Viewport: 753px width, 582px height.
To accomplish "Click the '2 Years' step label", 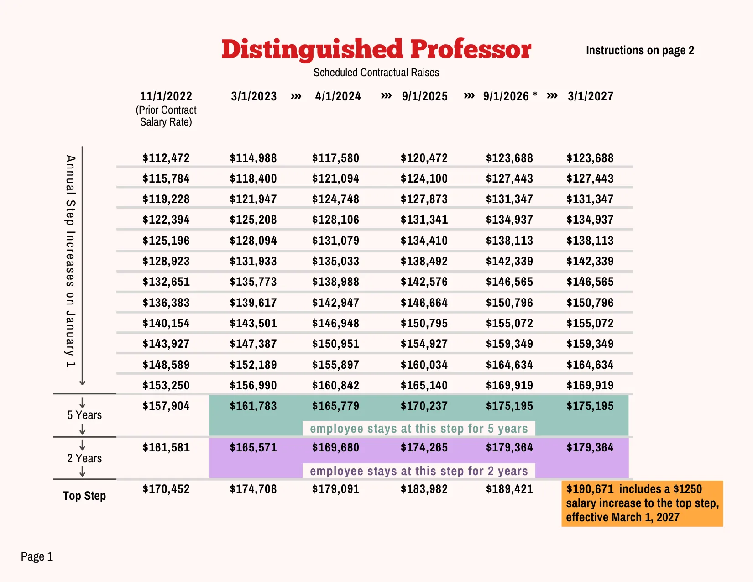I will pyautogui.click(x=84, y=459).
